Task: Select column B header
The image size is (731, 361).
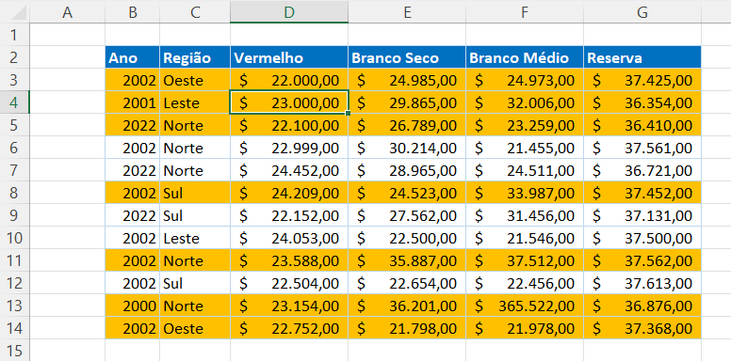Action: pyautogui.click(x=133, y=11)
